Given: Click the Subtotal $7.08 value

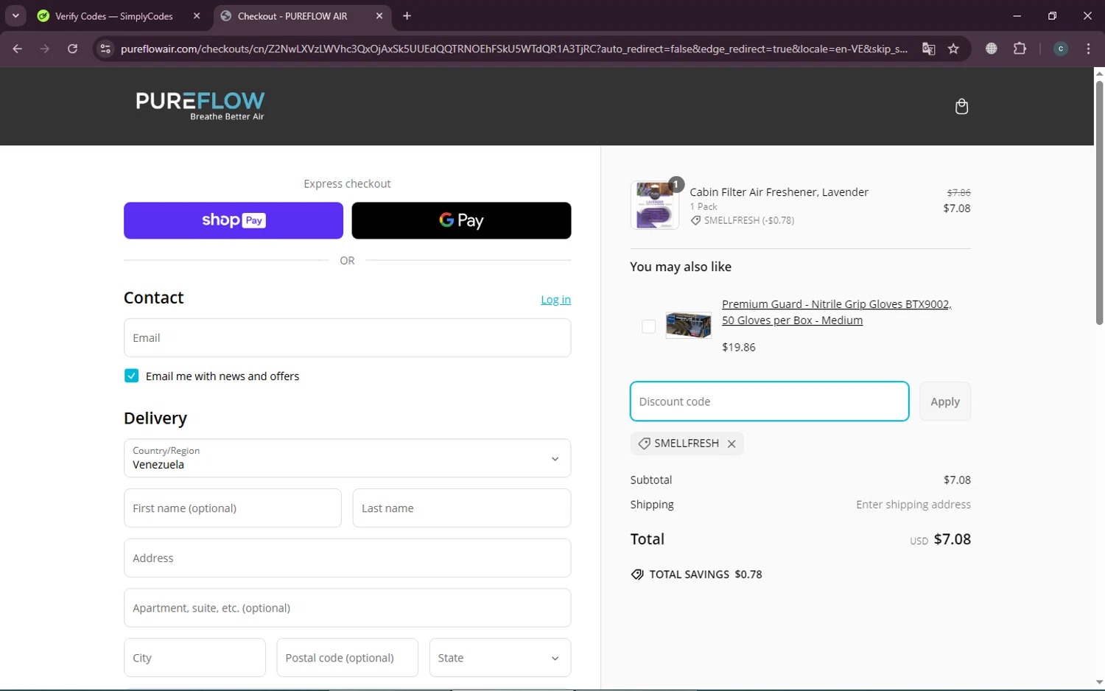Looking at the screenshot, I should [957, 480].
